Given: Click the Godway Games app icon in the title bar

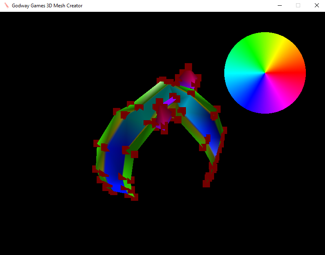Looking at the screenshot, I should [x=7, y=6].
